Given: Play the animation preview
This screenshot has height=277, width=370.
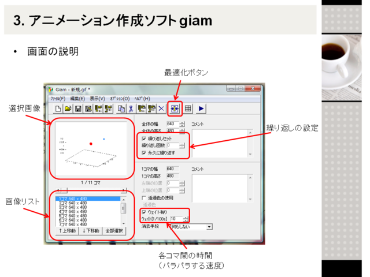Looking at the screenshot, I should click(201, 108).
